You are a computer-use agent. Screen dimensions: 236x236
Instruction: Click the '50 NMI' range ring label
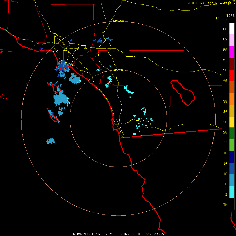(118, 70)
